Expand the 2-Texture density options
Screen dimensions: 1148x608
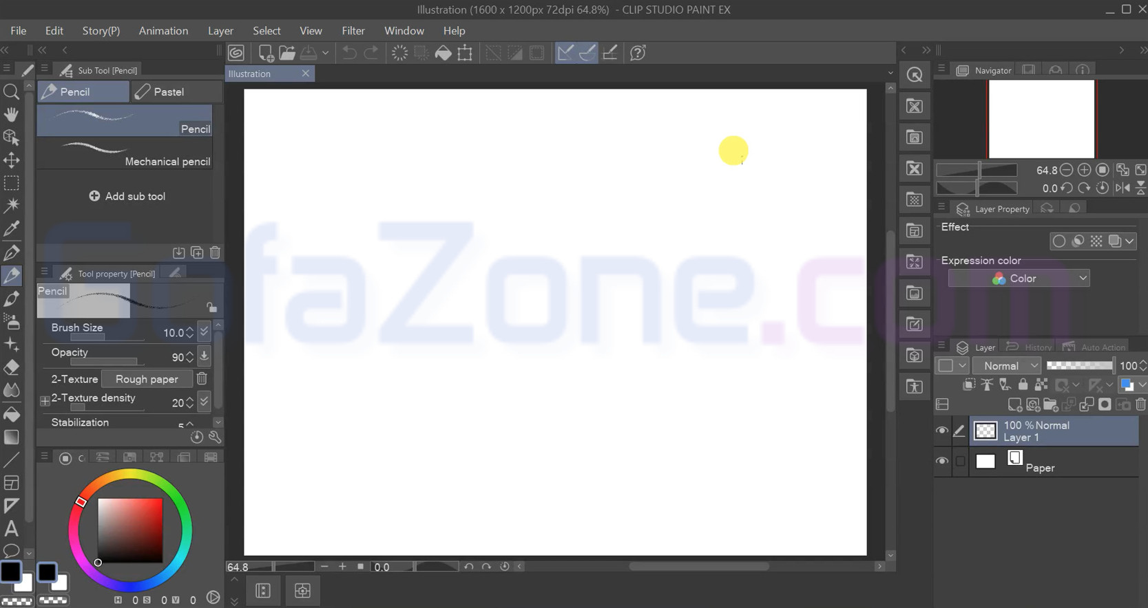coord(45,400)
